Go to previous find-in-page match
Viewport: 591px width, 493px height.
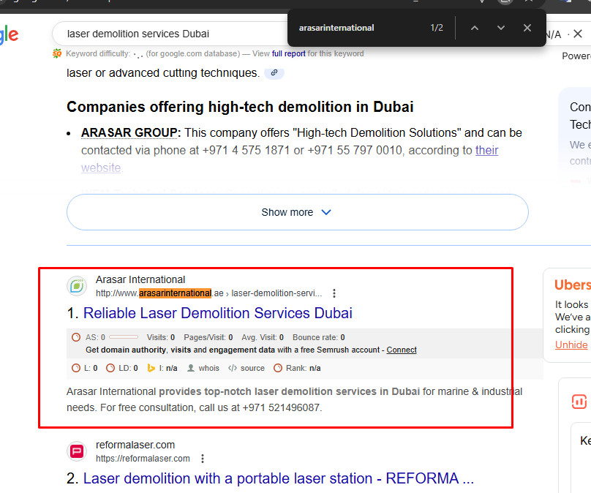[474, 28]
